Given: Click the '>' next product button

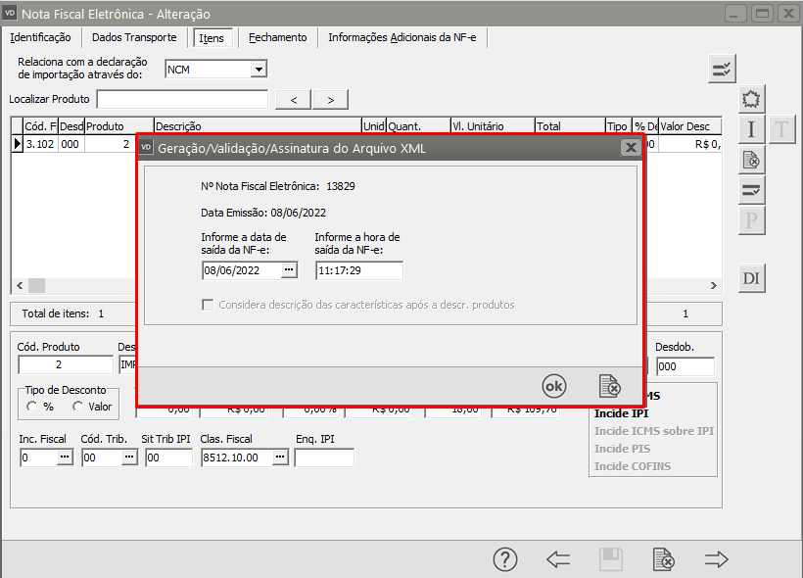Looking at the screenshot, I should tap(331, 99).
